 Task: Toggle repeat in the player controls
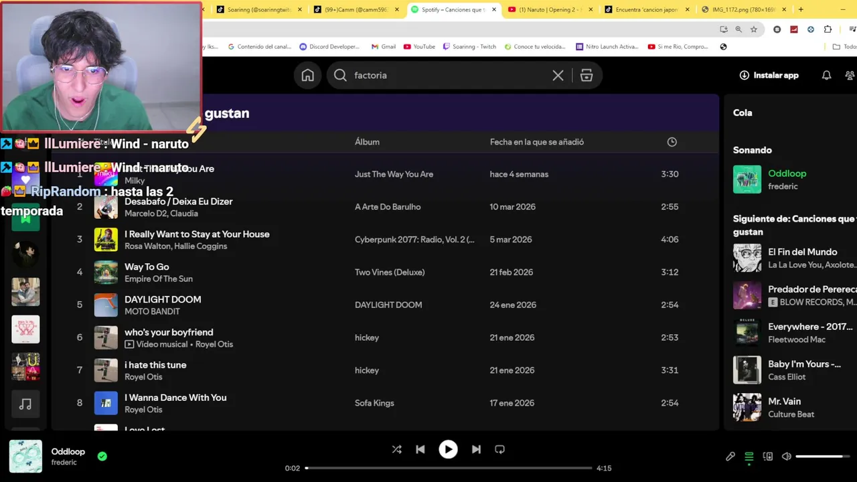499,449
